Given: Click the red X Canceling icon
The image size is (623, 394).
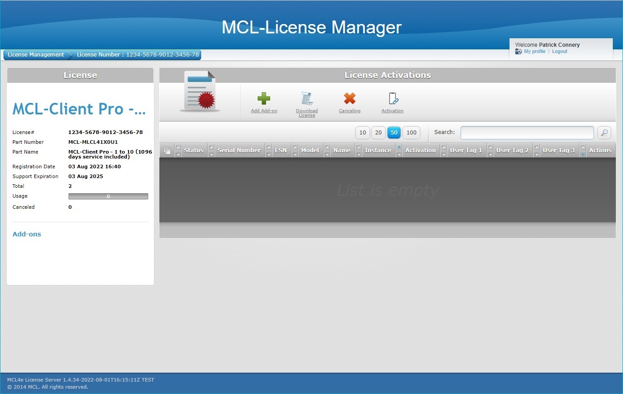Looking at the screenshot, I should 350,98.
